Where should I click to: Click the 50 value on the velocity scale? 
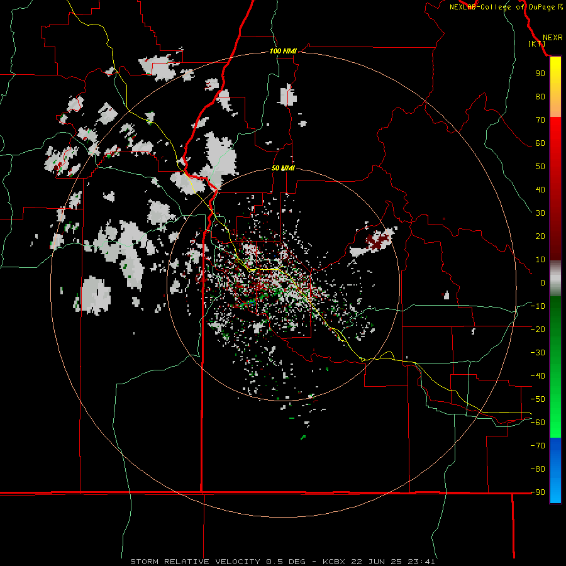pyautogui.click(x=540, y=167)
